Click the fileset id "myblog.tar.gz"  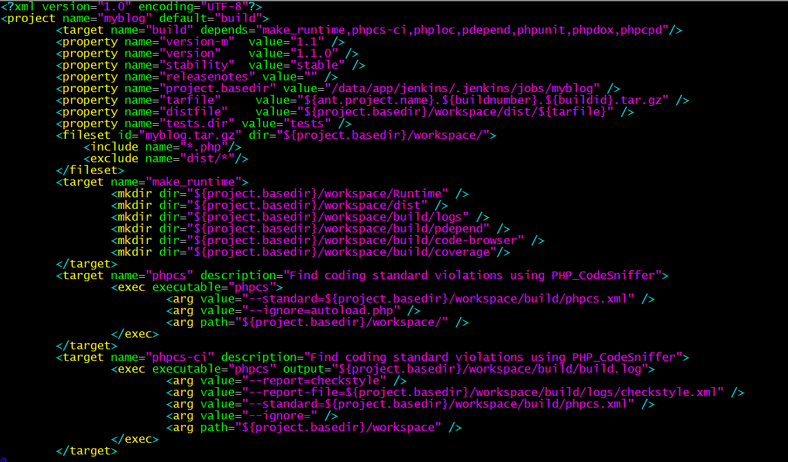[194, 135]
